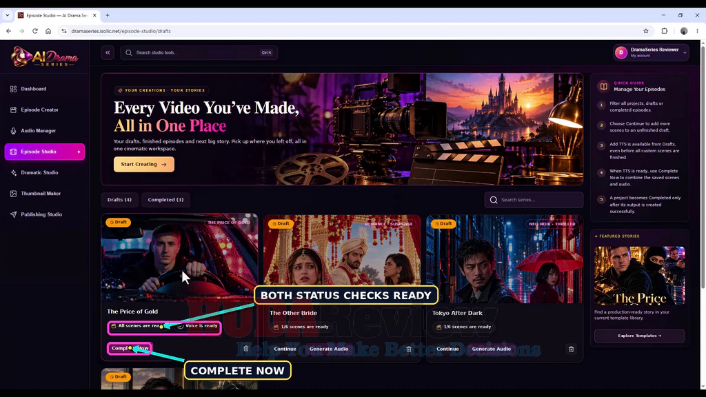Click the browser home icon
This screenshot has height=397, width=706.
[48, 31]
